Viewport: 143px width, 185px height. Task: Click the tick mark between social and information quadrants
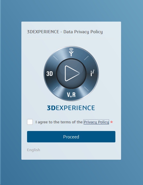pos(86,58)
